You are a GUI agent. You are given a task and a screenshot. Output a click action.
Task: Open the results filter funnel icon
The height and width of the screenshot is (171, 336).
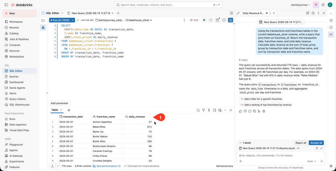(x=203, y=110)
